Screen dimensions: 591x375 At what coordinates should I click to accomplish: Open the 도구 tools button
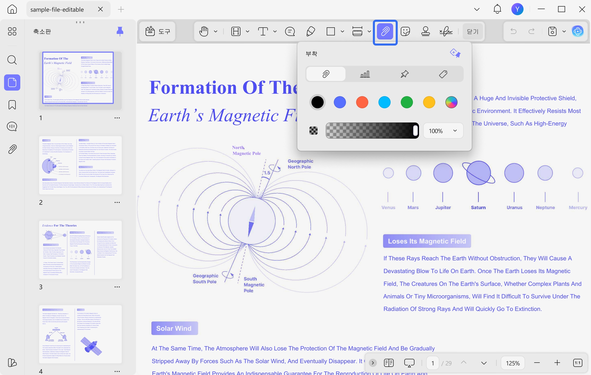click(158, 31)
